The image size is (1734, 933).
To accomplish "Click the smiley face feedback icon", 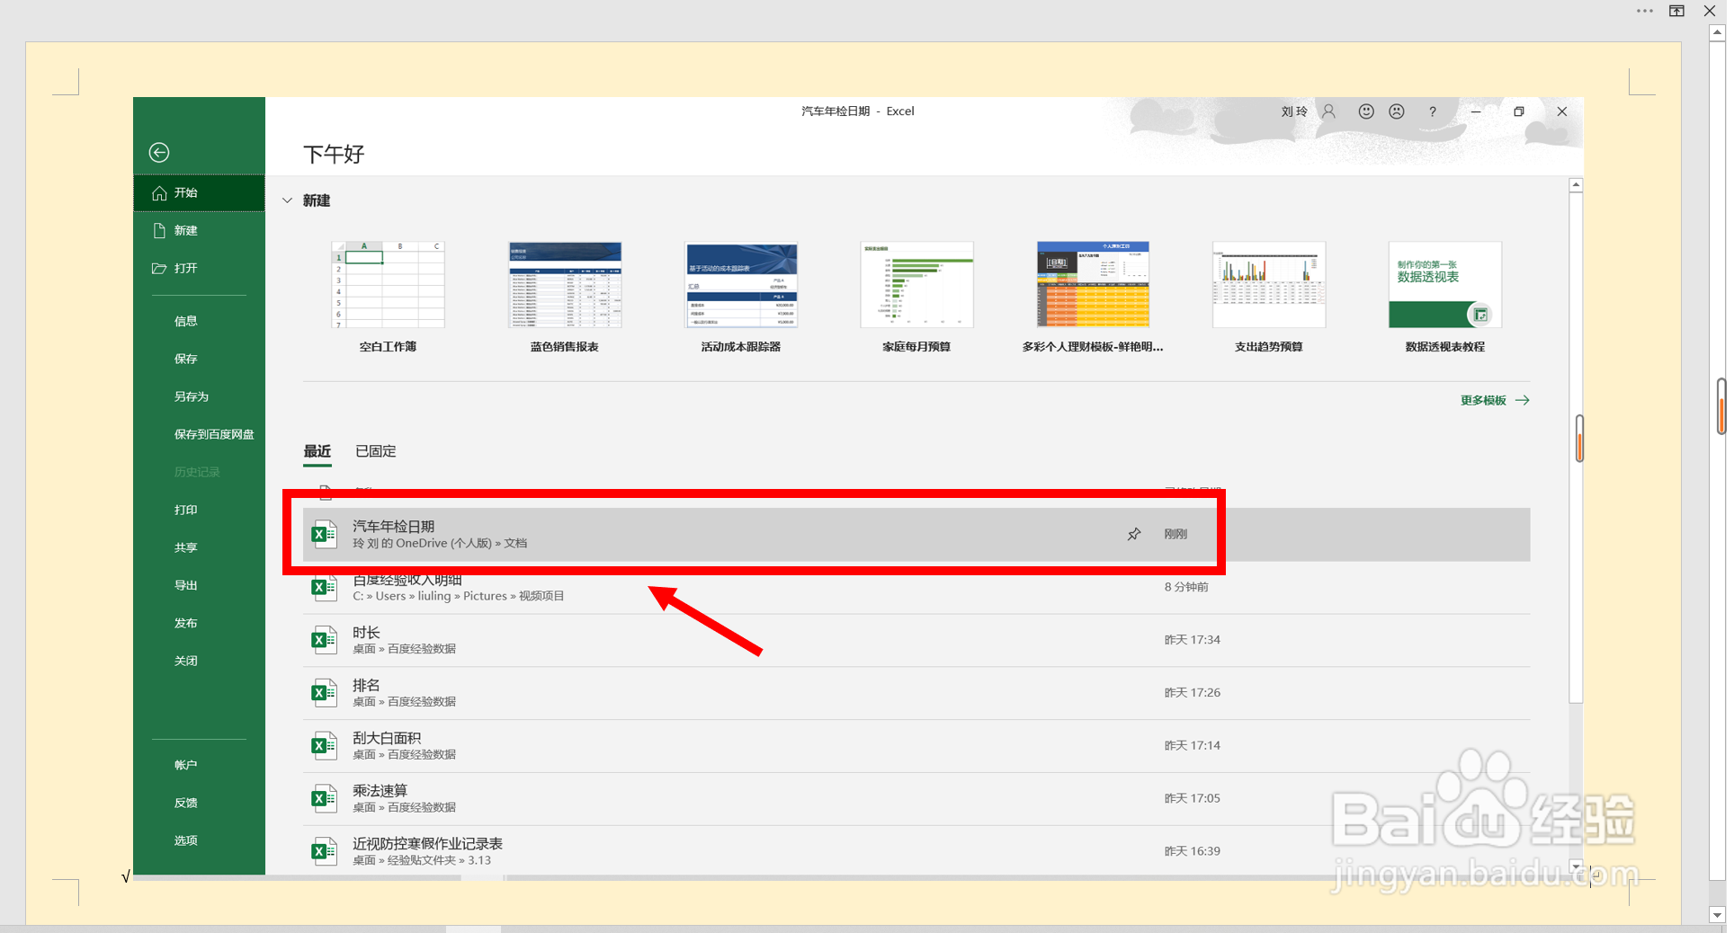I will coord(1366,111).
